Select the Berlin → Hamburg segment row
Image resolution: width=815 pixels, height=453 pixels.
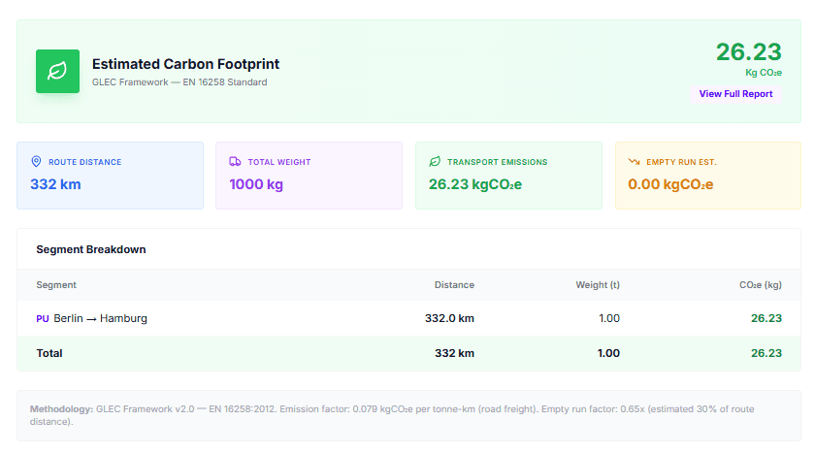coord(408,318)
